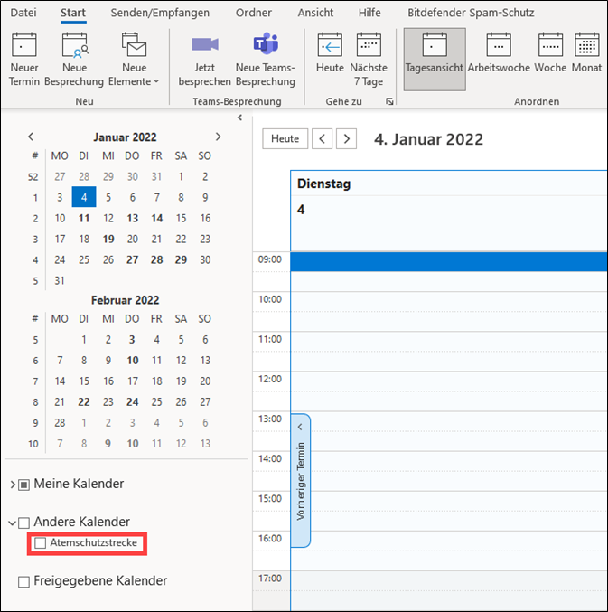The height and width of the screenshot is (612, 608).
Task: Select January 4 in mini calendar
Action: pos(84,197)
